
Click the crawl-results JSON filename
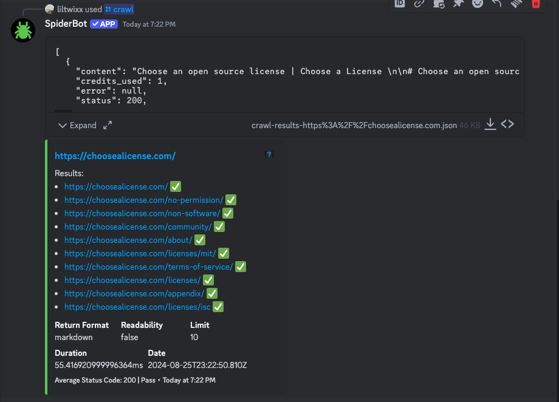(x=354, y=124)
